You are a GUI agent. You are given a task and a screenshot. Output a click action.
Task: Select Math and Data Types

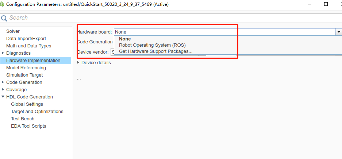click(28, 46)
